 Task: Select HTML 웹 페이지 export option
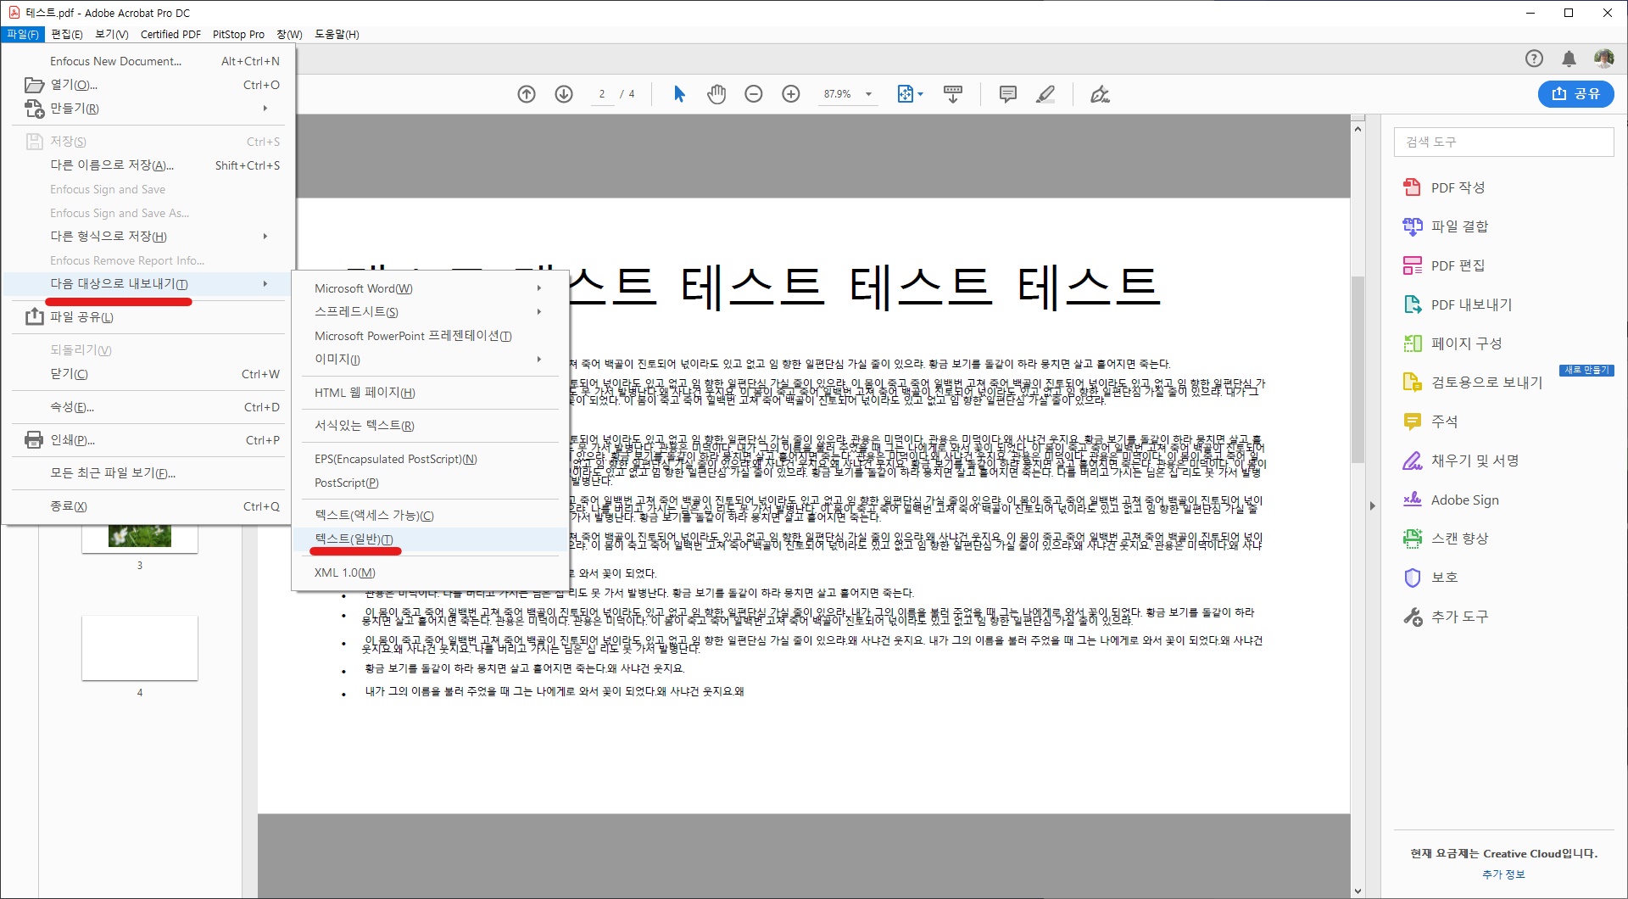(x=365, y=393)
